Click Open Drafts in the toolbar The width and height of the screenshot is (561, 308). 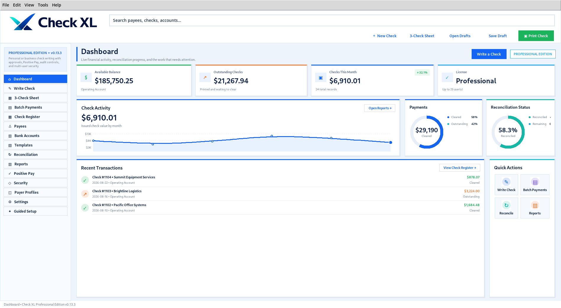(x=460, y=36)
